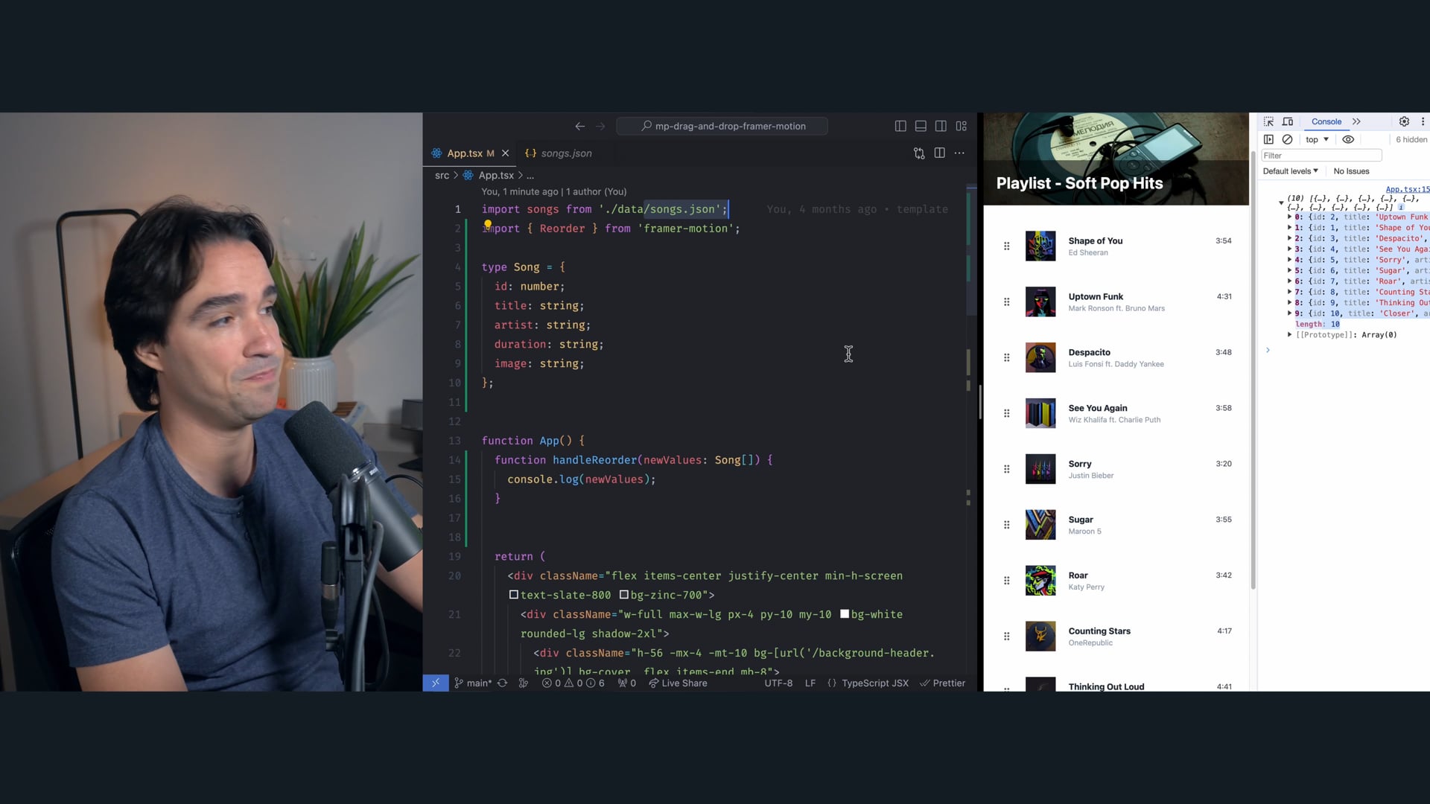1430x804 pixels.
Task: Toggle the device toolbar in DevTools
Action: [x=1288, y=121]
